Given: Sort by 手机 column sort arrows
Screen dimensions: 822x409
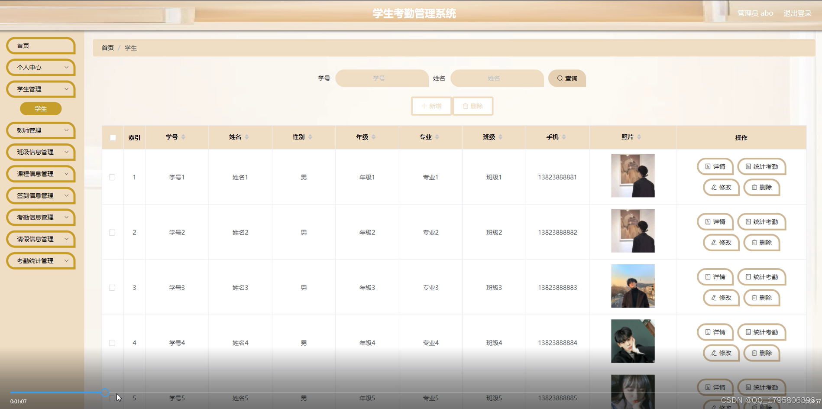Looking at the screenshot, I should [564, 137].
